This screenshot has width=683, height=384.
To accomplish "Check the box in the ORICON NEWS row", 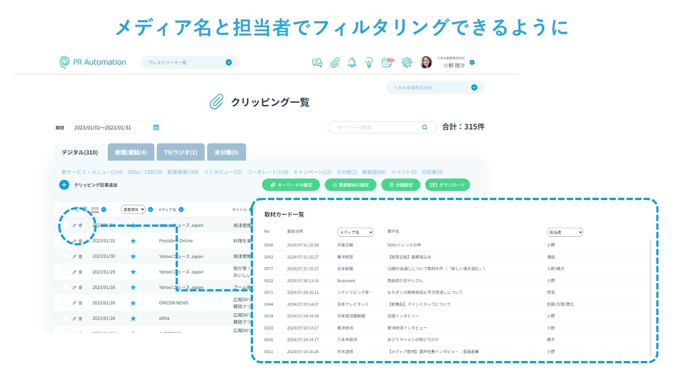I will tap(65, 302).
